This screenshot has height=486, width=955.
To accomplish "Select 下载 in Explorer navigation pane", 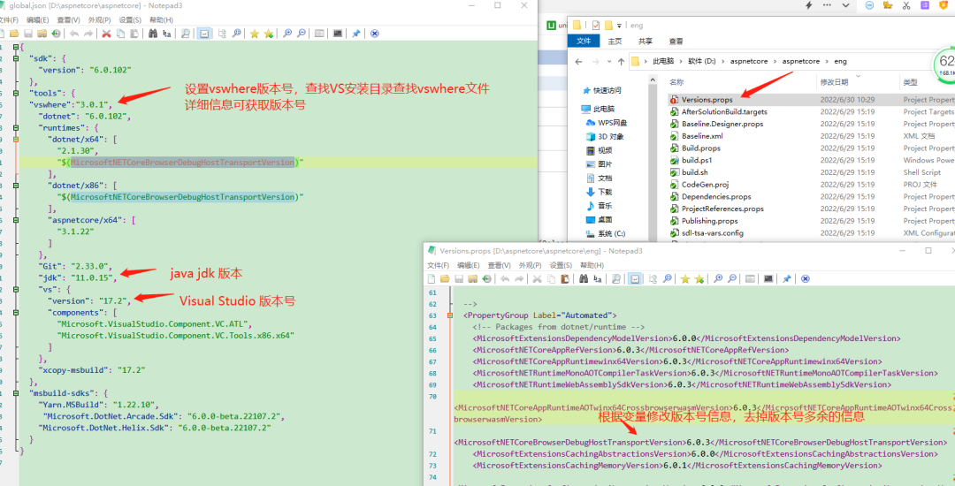I will [605, 192].
